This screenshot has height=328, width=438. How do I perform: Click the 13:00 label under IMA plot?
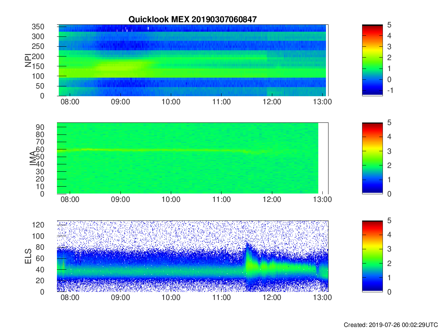coord(323,200)
